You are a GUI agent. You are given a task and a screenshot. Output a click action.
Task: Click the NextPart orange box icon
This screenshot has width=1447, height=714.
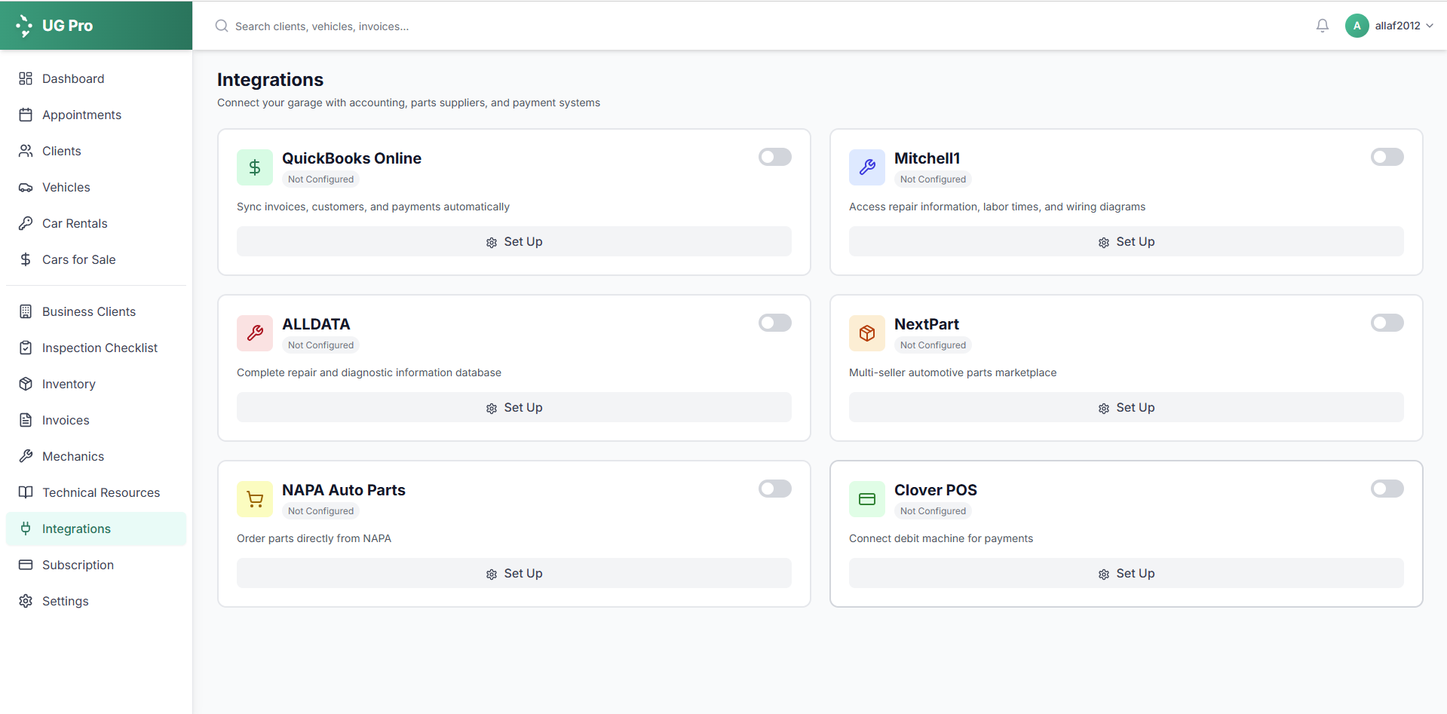[x=866, y=333]
